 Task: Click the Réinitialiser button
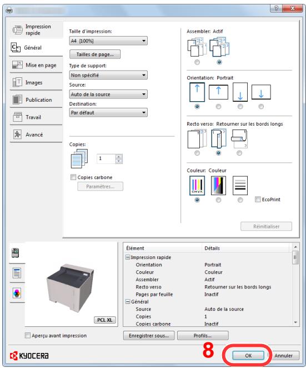pyautogui.click(x=267, y=226)
